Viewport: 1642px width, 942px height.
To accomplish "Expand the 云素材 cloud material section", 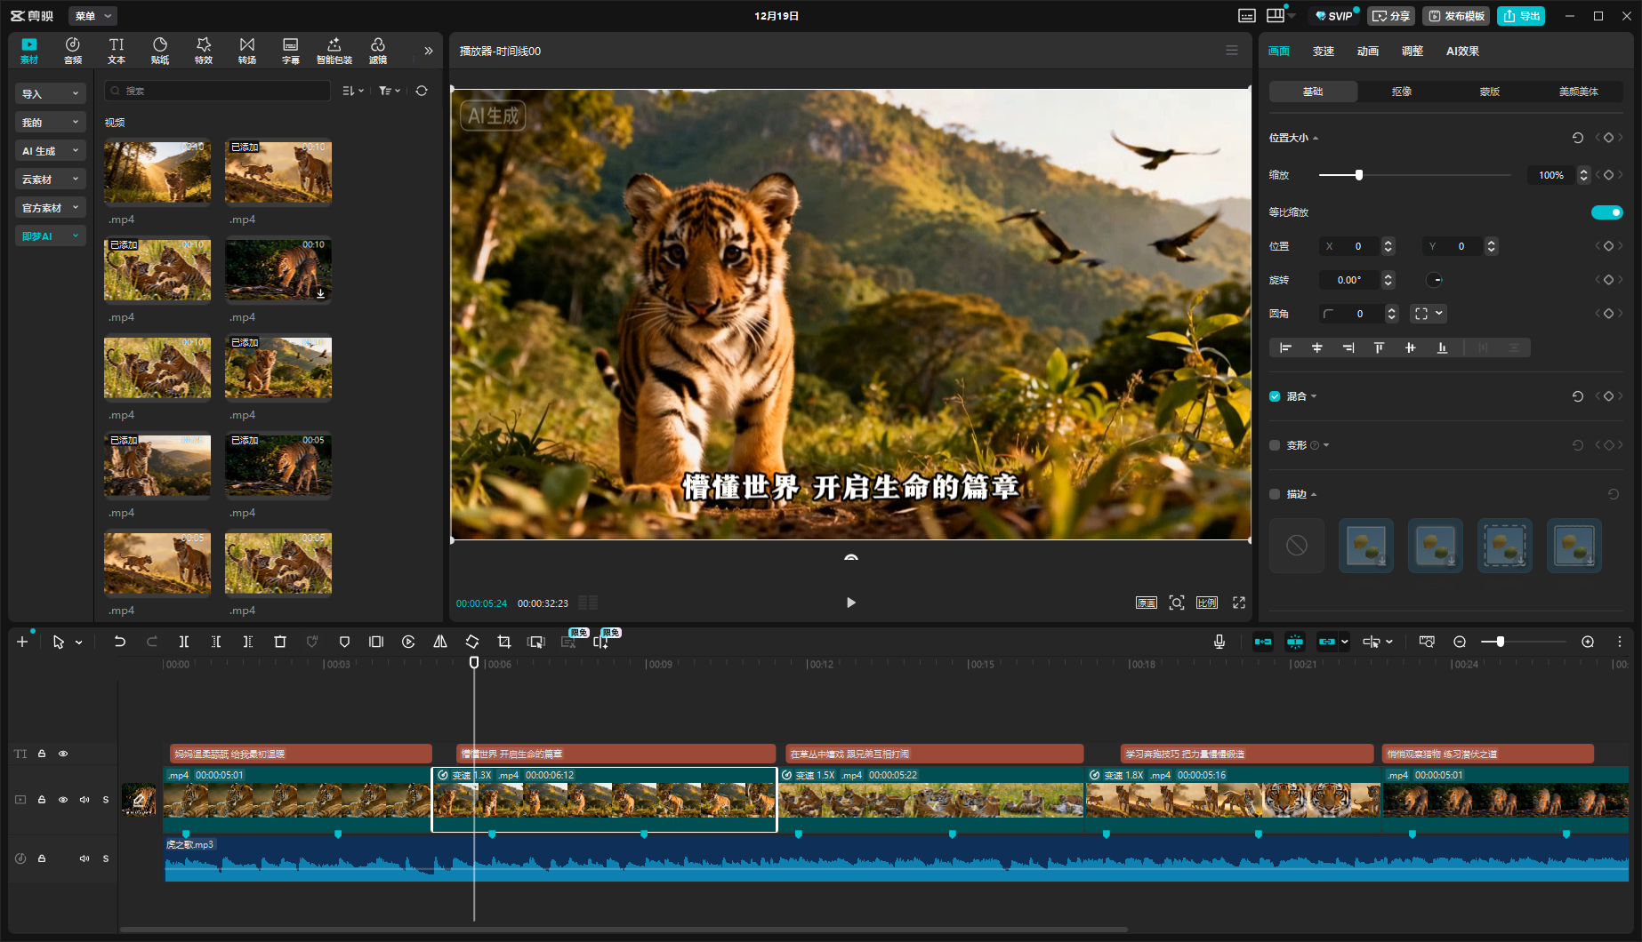I will click(50, 180).
